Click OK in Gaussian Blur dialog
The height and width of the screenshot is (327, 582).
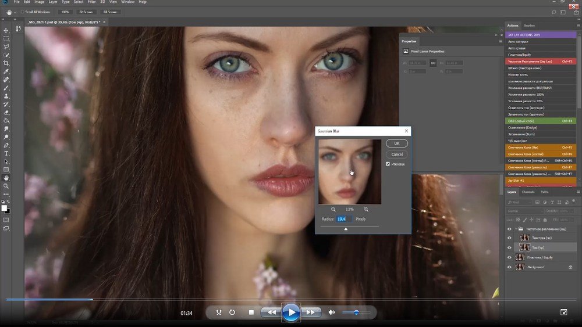(396, 143)
